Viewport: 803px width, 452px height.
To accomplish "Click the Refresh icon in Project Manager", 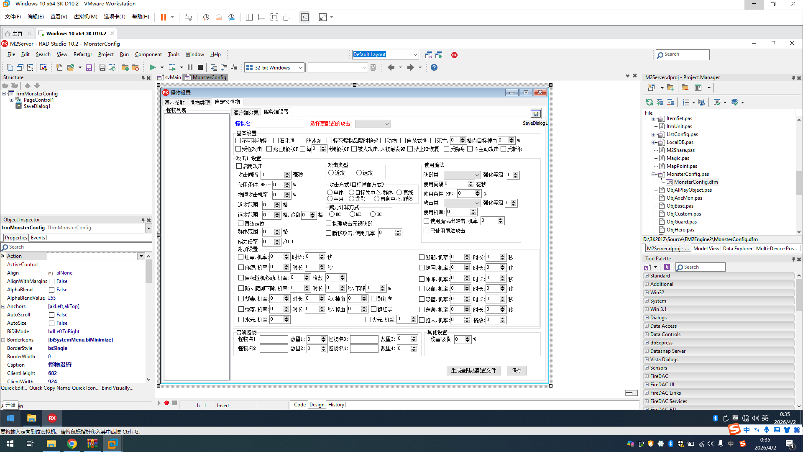I will click(x=649, y=102).
